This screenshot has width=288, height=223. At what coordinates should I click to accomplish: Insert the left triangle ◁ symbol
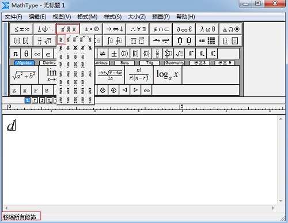tap(124, 90)
